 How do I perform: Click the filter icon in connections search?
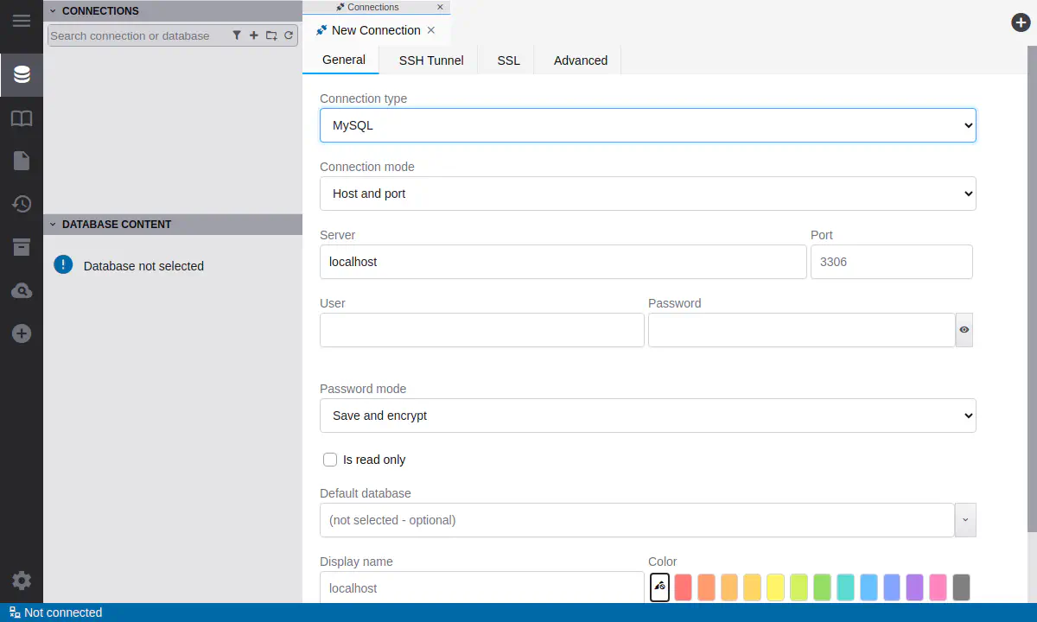(237, 35)
